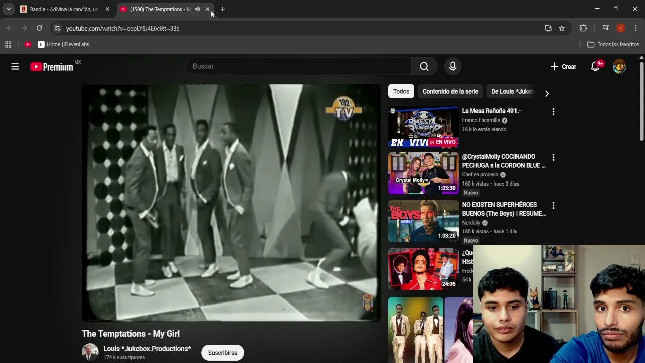Open the CrystalMolly cooking video thumbnail
645x363 pixels.
pos(423,173)
